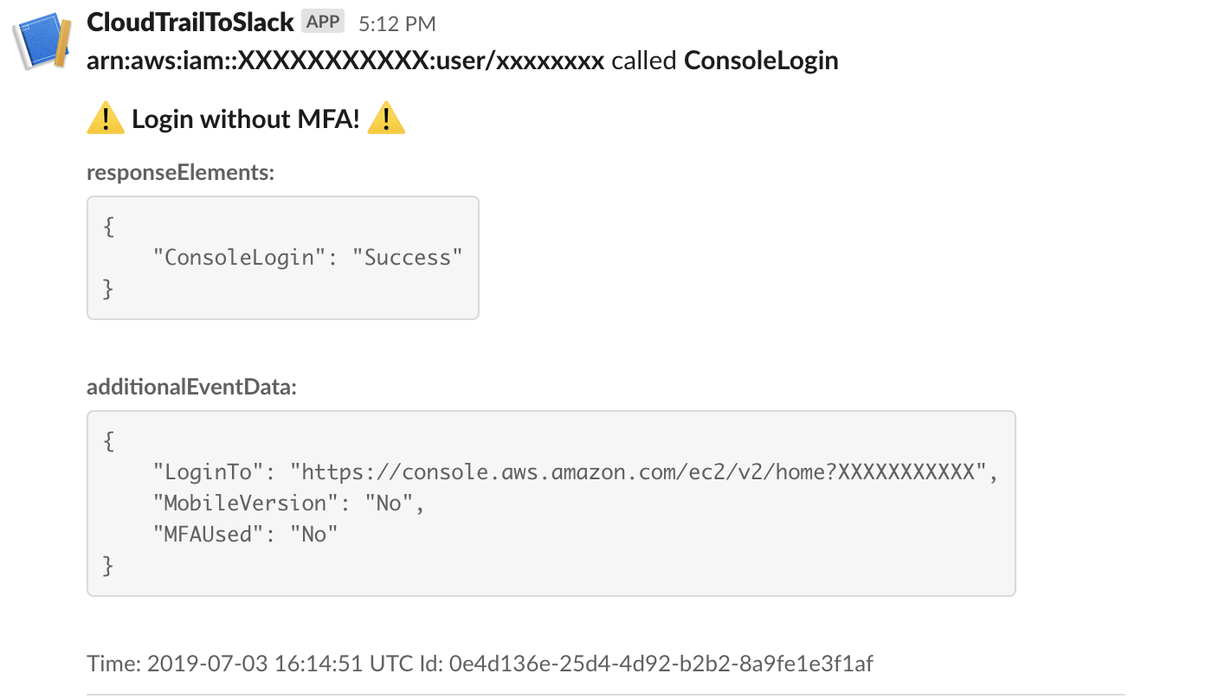Image resolution: width=1212 pixels, height=699 pixels.
Task: Click the console.aws.amazon.com LoginTo URL
Action: pyautogui.click(x=639, y=472)
